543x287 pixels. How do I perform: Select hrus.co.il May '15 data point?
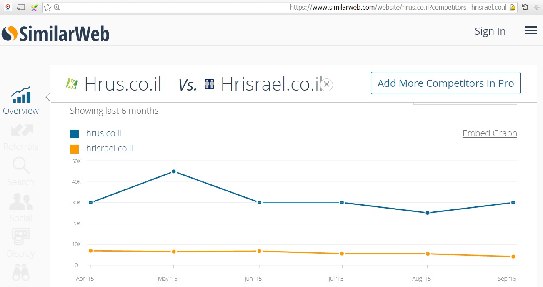click(x=174, y=171)
